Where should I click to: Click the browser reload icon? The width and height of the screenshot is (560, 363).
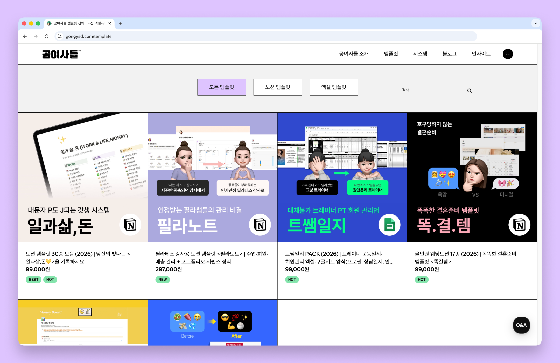[x=47, y=36]
